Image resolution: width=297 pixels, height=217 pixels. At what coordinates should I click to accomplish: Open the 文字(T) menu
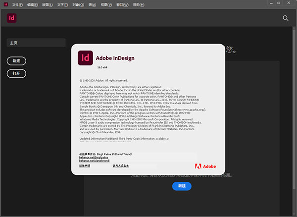(62, 4)
